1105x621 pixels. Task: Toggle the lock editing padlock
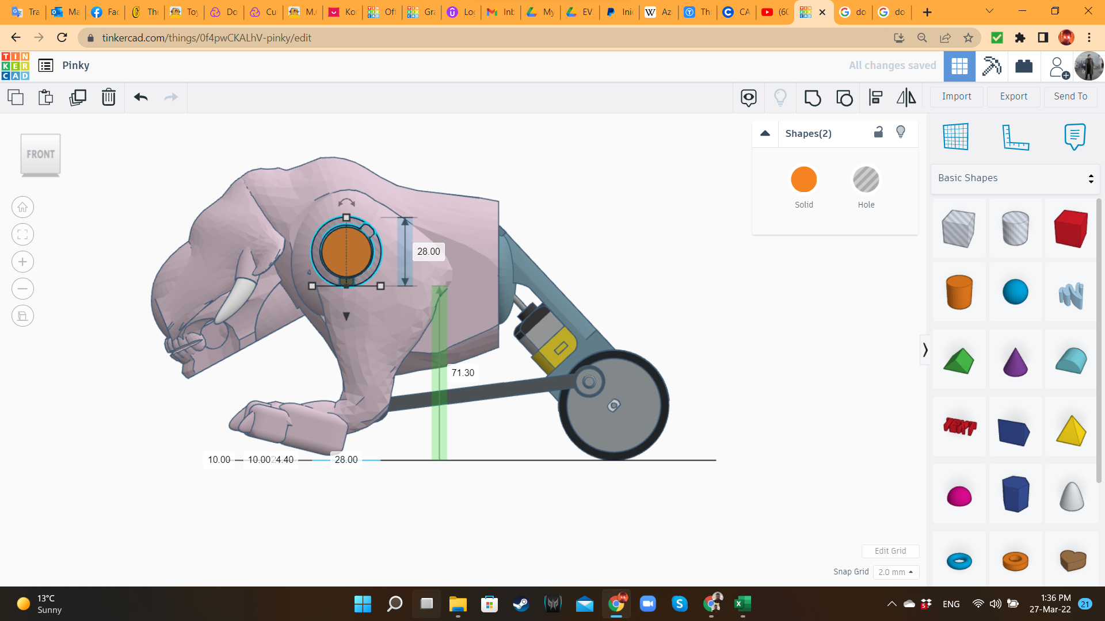coord(878,132)
